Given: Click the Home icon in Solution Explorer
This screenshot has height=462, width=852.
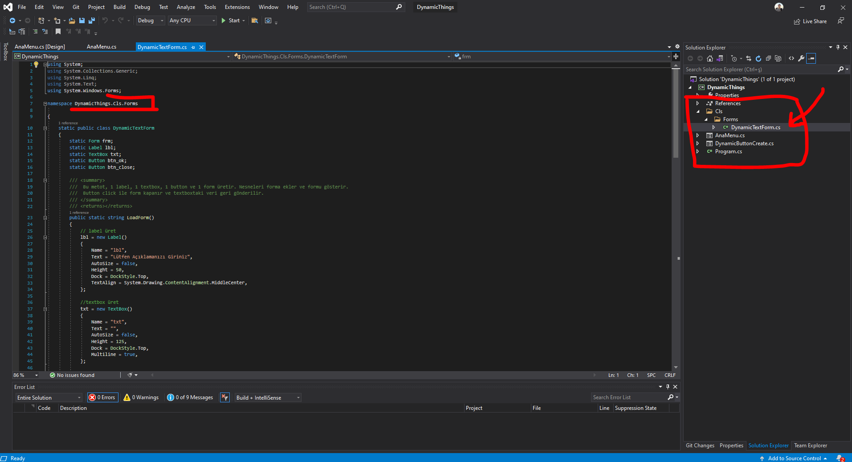Looking at the screenshot, I should [710, 58].
